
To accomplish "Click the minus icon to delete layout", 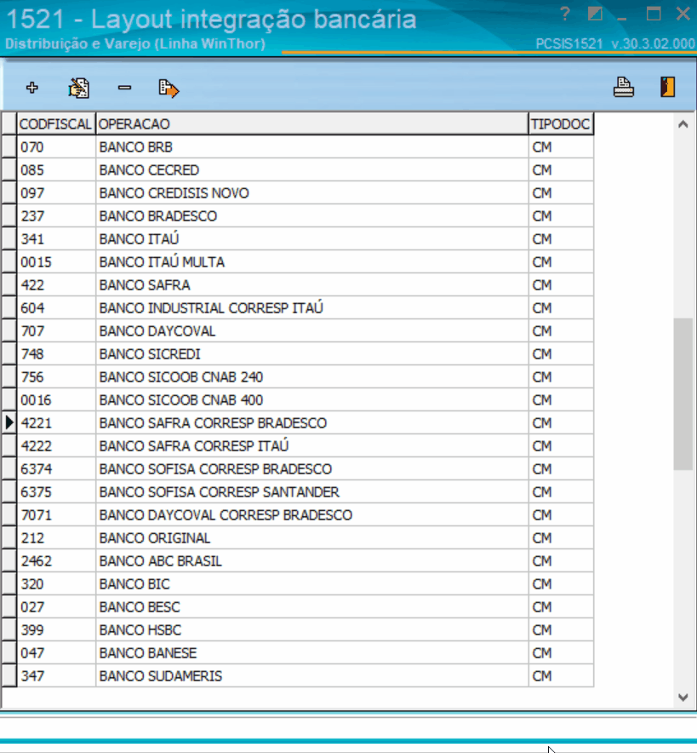I will click(125, 88).
